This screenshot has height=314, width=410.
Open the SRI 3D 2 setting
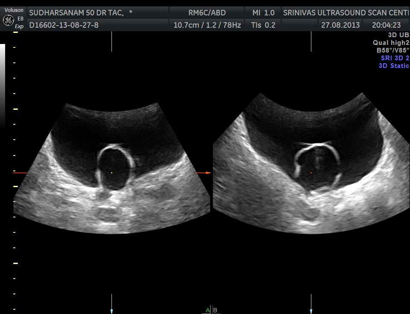point(395,58)
